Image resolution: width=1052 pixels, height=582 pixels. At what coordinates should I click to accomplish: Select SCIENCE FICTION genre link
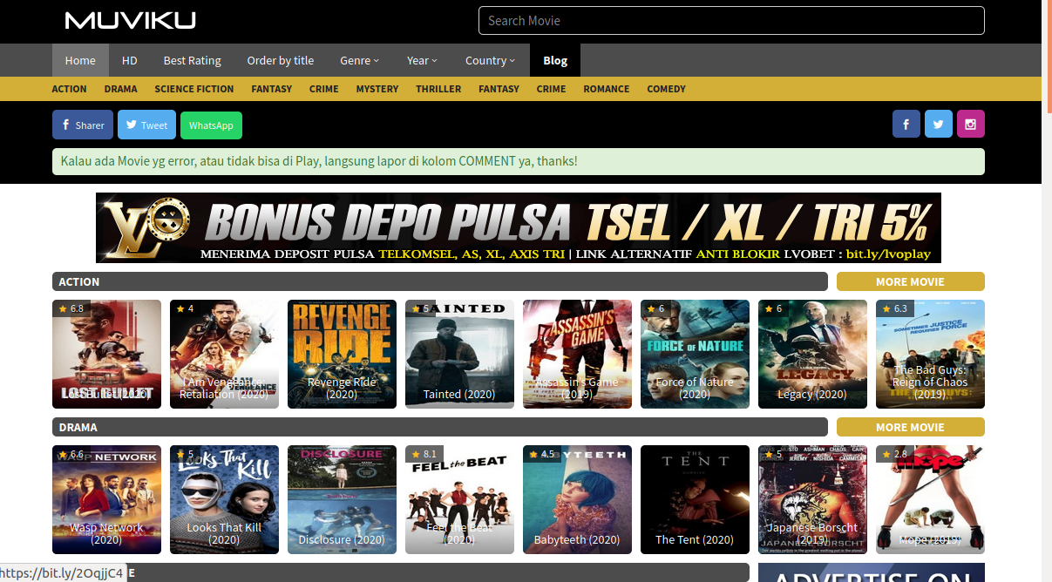click(194, 89)
